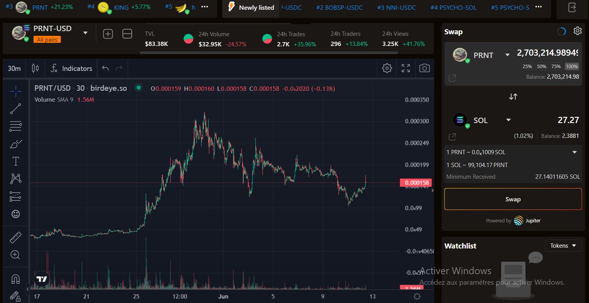Expand PRNT-USD pair dropdown arrow
Viewport: 589px width, 303px height.
pos(85,33)
